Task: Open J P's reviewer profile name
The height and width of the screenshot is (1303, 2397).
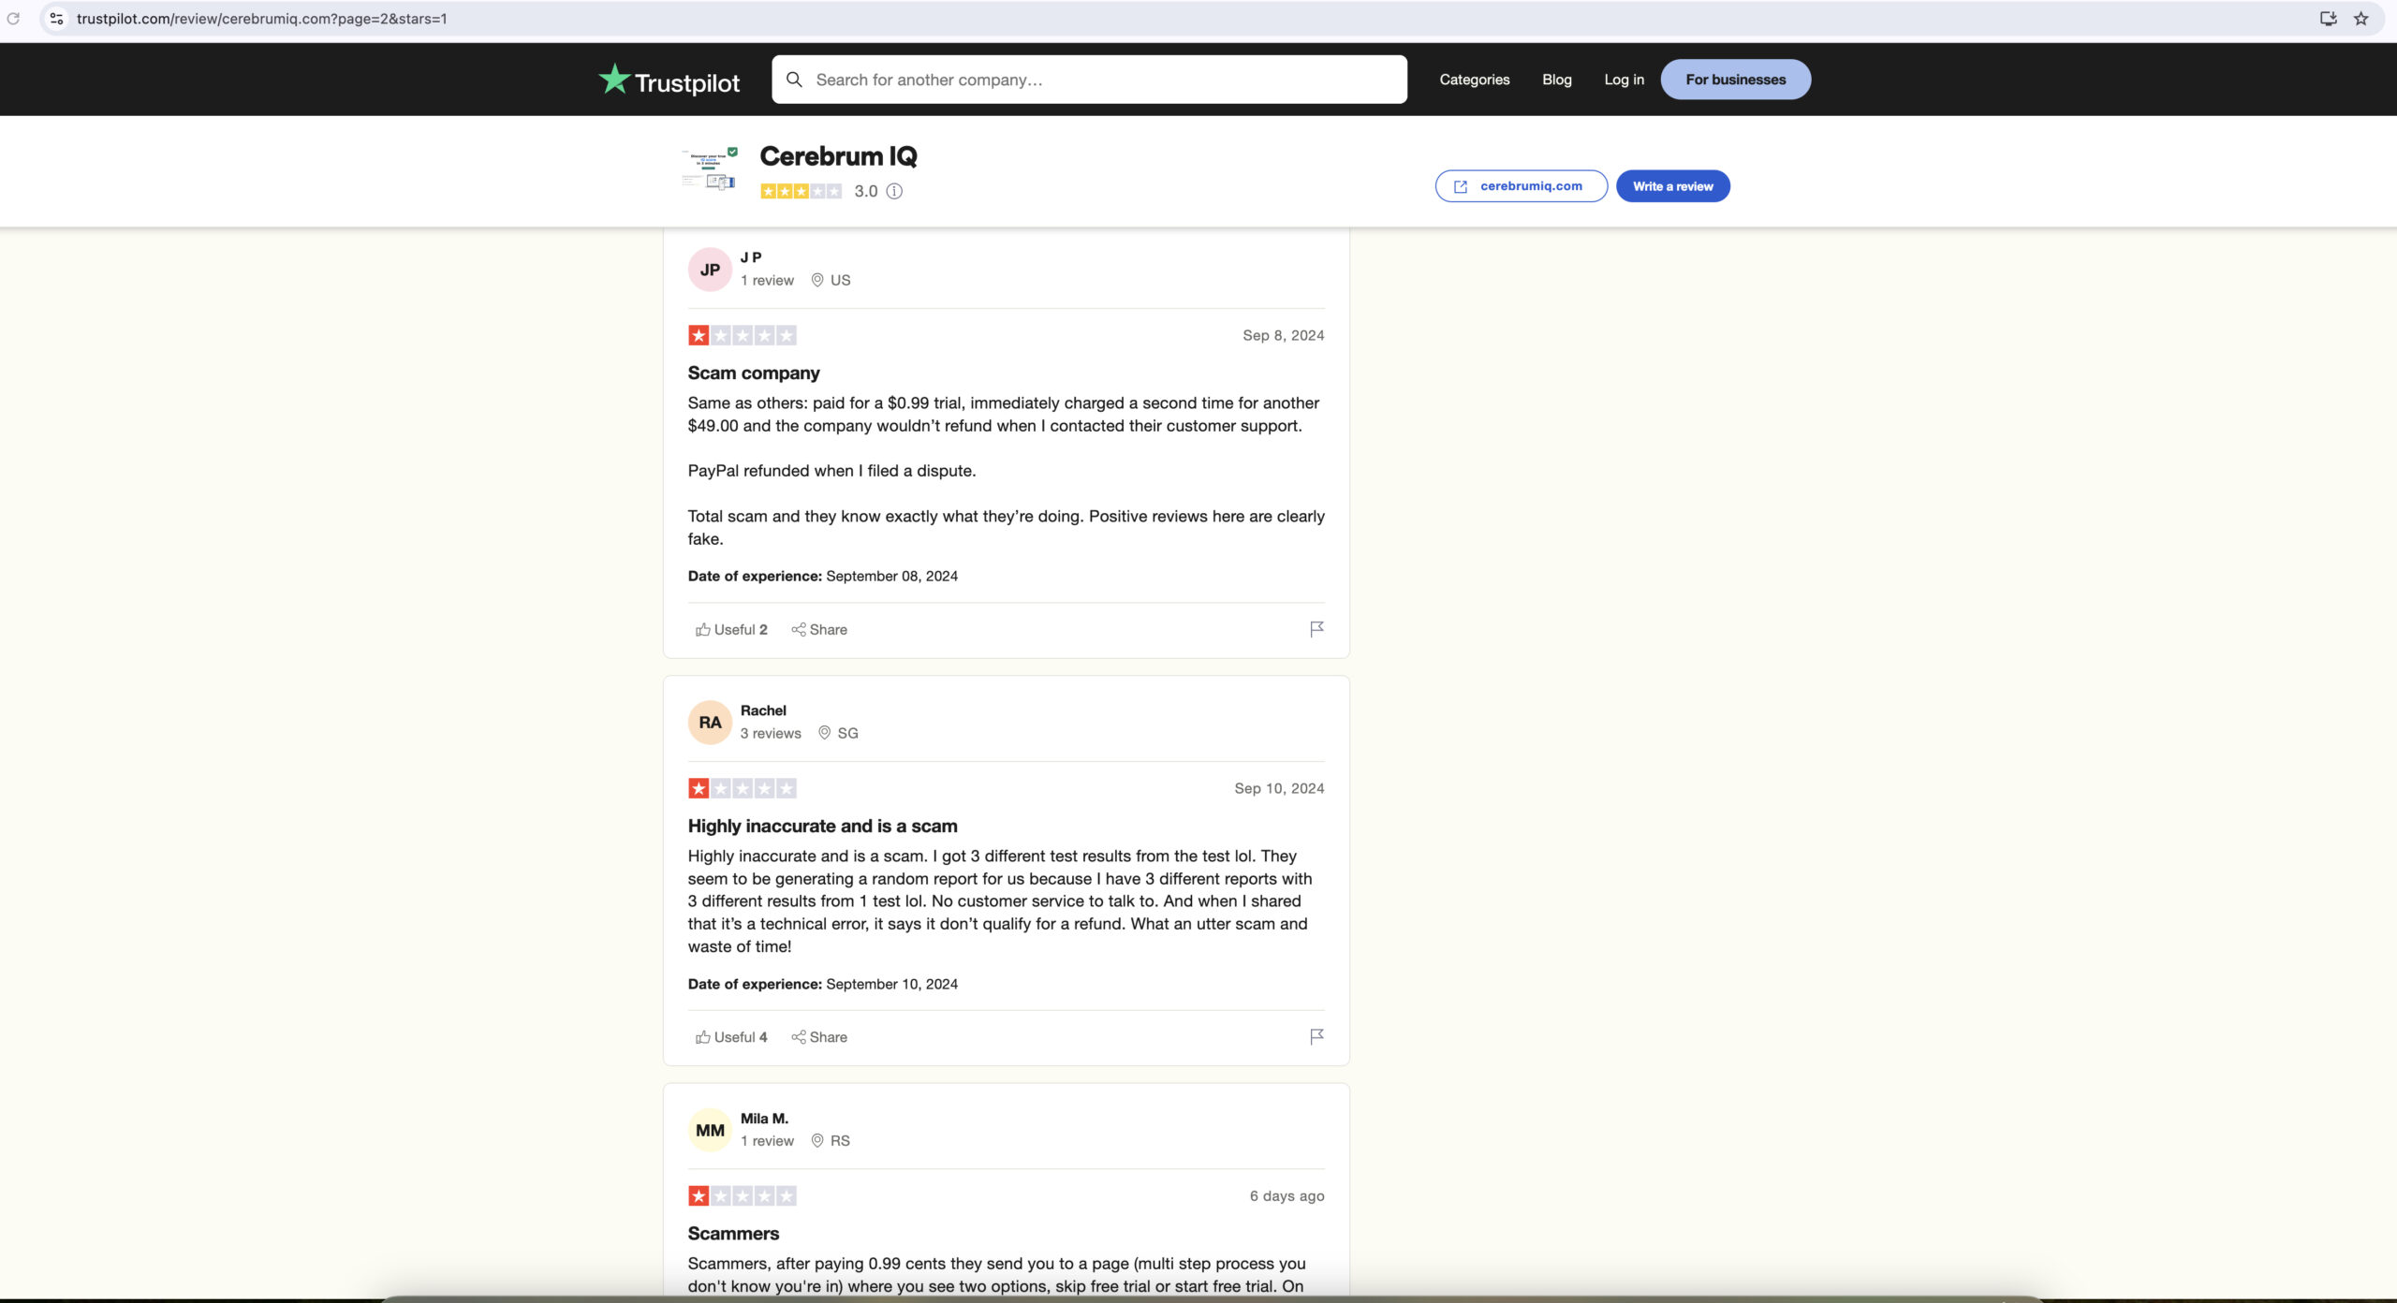Action: 751,257
